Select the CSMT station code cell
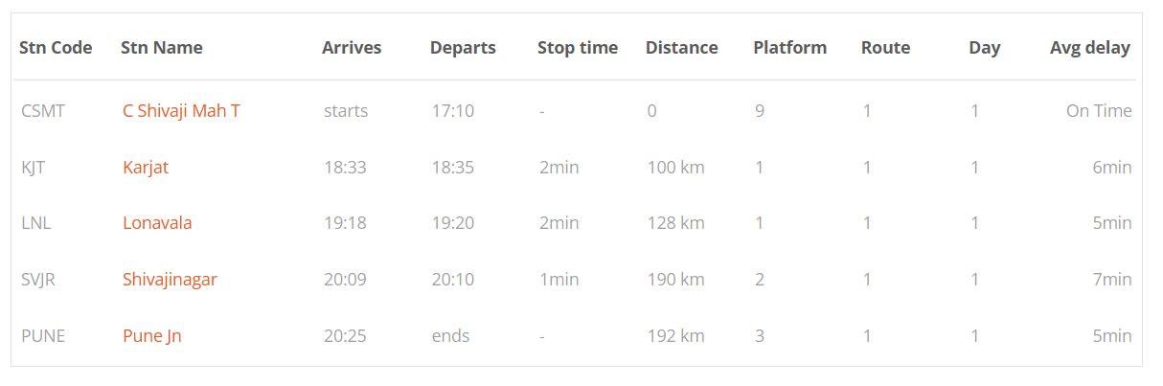The height and width of the screenshot is (386, 1163). point(43,111)
